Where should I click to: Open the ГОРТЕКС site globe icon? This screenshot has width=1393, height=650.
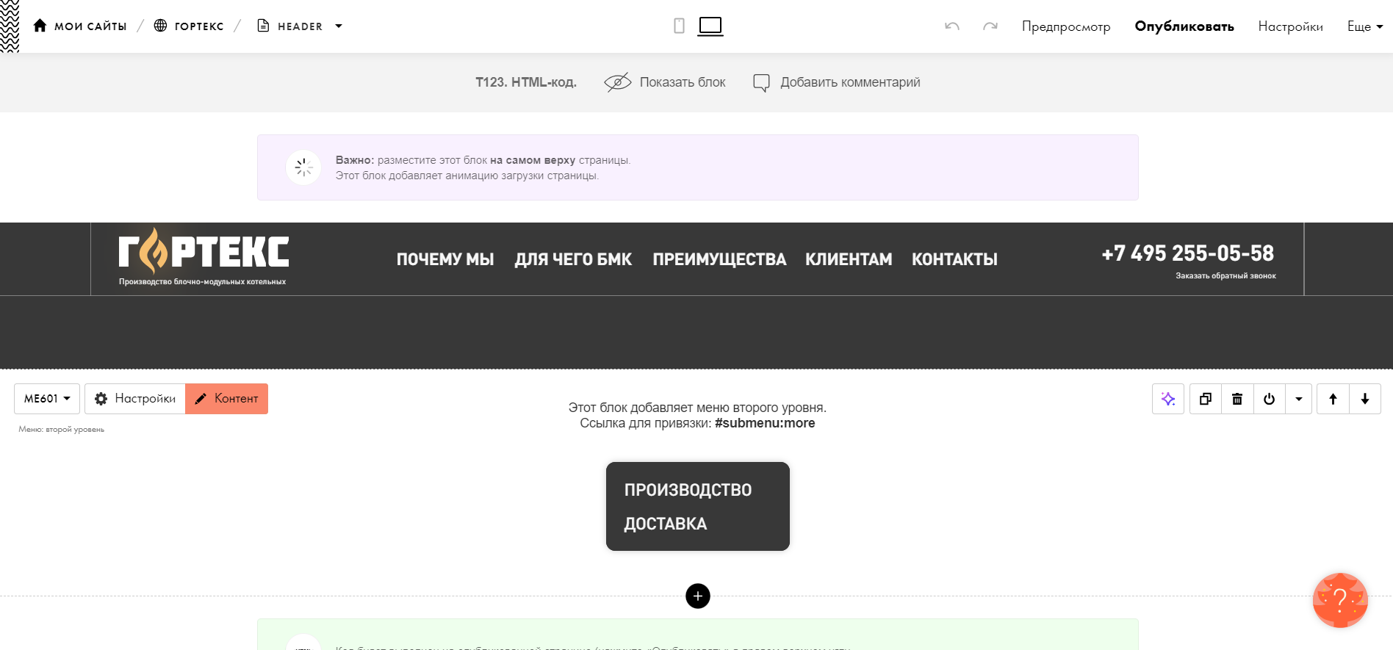160,26
